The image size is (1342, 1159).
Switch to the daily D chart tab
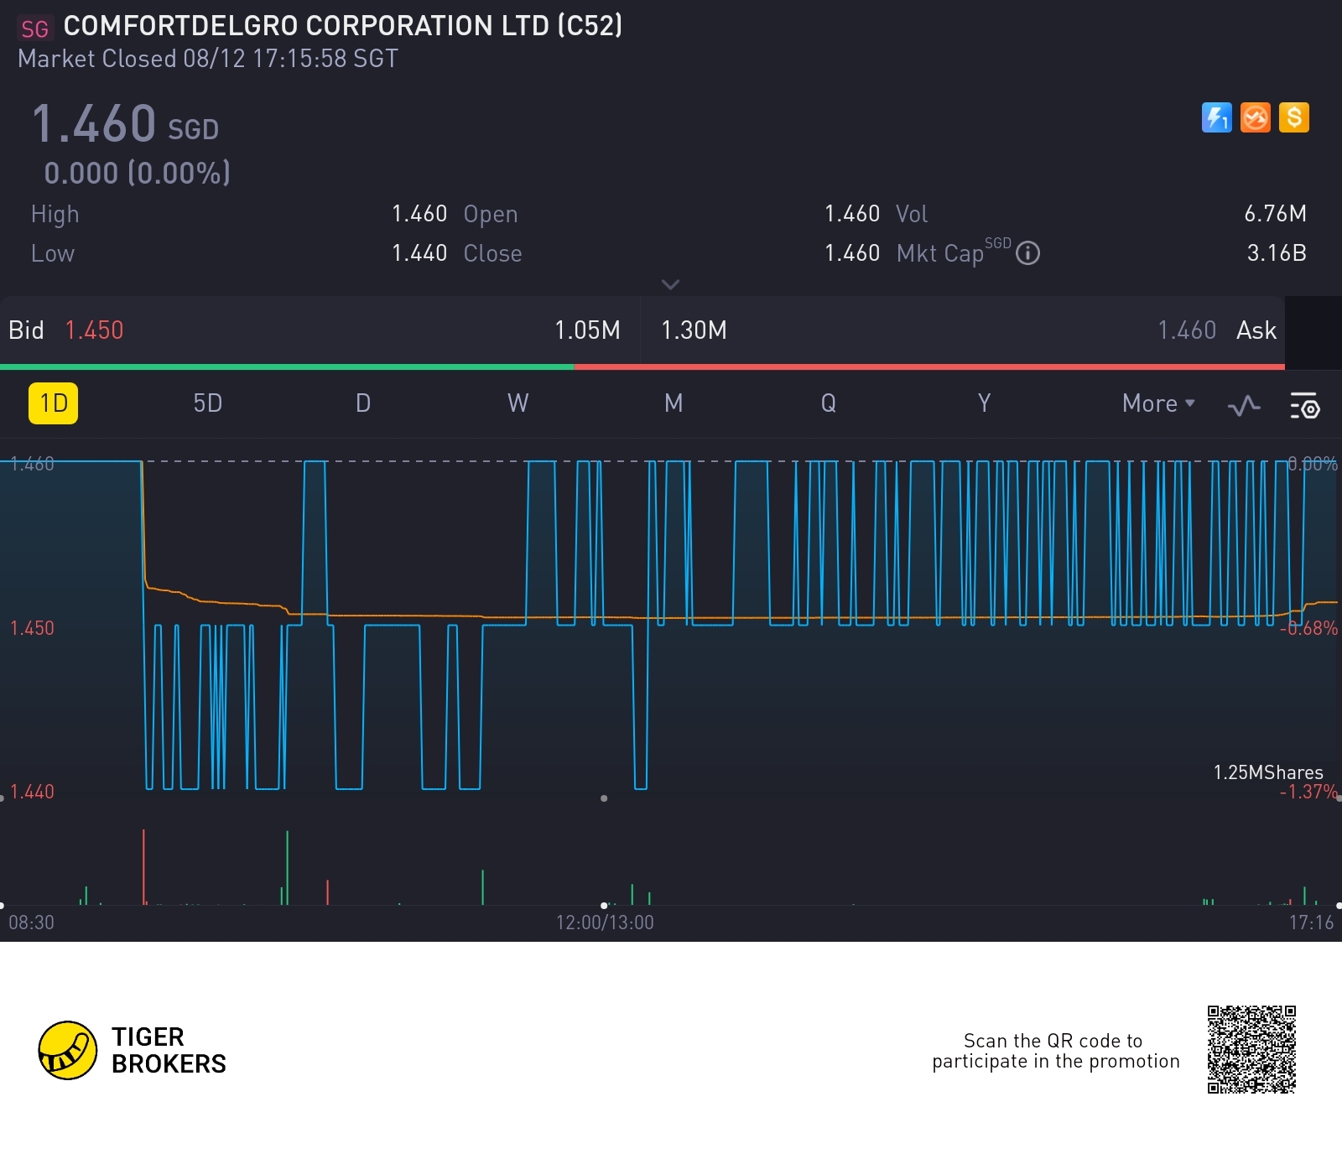click(362, 403)
